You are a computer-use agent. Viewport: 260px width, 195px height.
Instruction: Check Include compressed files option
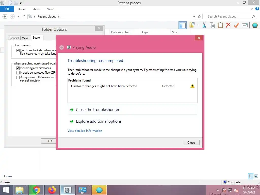[x=18, y=73]
